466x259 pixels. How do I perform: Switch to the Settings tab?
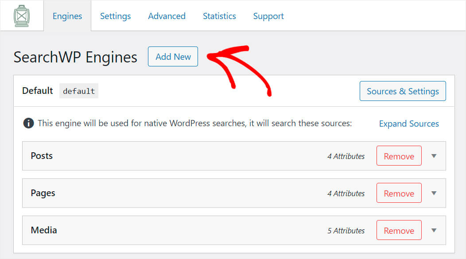click(x=115, y=16)
